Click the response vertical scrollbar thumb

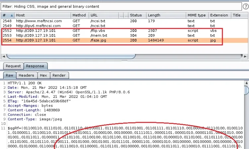247,90
